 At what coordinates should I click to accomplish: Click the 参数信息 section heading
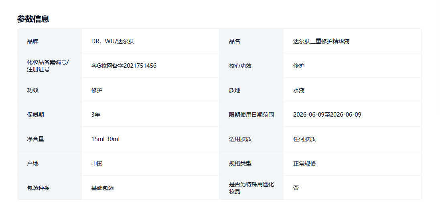[33, 19]
